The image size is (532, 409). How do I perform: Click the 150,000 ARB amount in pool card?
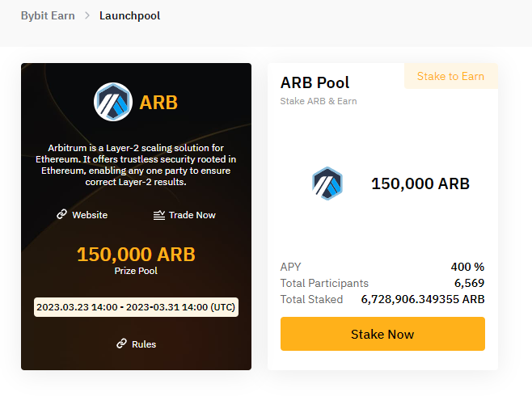coord(420,183)
